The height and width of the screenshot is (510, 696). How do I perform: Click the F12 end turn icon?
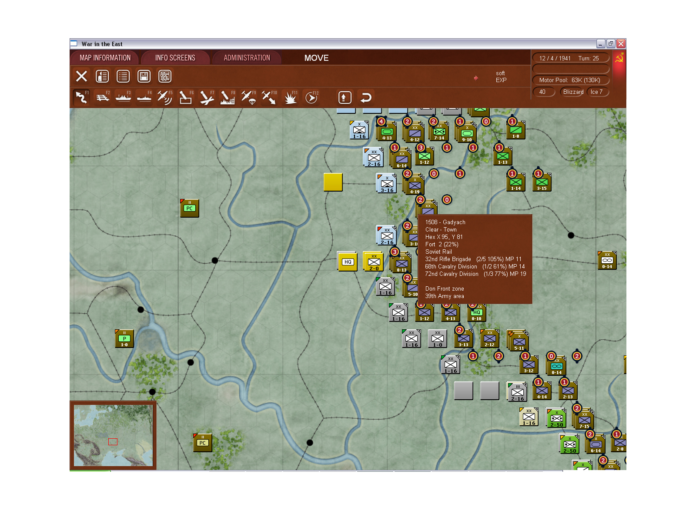tap(311, 97)
